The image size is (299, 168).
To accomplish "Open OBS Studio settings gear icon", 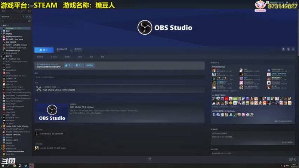I will pyautogui.click(x=283, y=49).
